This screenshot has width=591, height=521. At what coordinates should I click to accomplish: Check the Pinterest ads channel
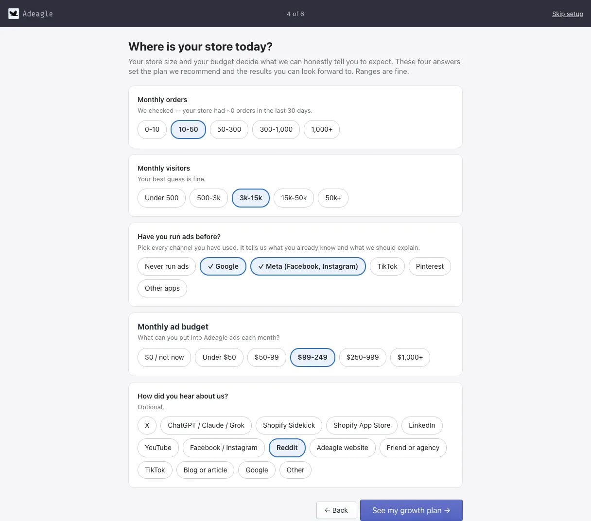click(430, 266)
